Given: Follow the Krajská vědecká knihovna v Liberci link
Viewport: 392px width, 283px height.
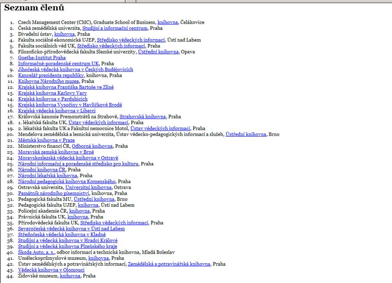Looking at the screenshot, I should tap(57, 111).
